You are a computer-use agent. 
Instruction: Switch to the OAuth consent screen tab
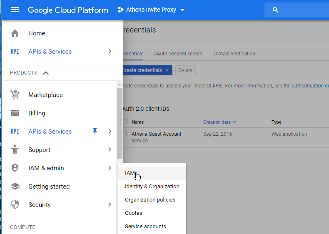pos(178,54)
